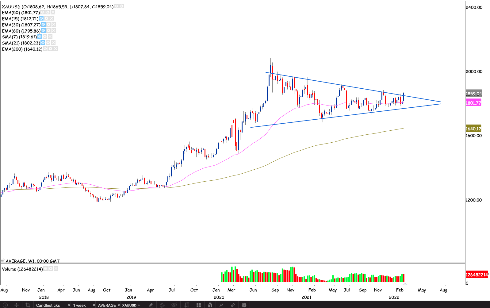The width and height of the screenshot is (490, 308).
Task: Hide the SMA(21) indicator with eye icon
Action: (43, 43)
